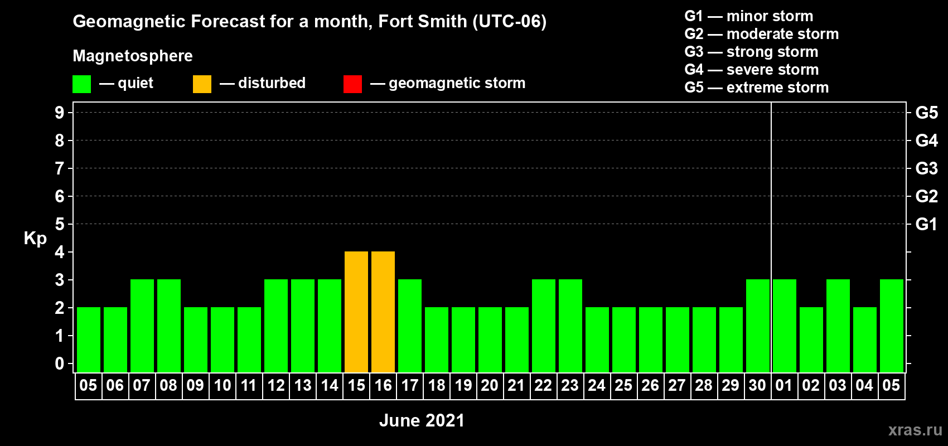Image resolution: width=948 pixels, height=446 pixels.
Task: Click the red geomagnetic storm legend swatch
Action: click(x=352, y=84)
